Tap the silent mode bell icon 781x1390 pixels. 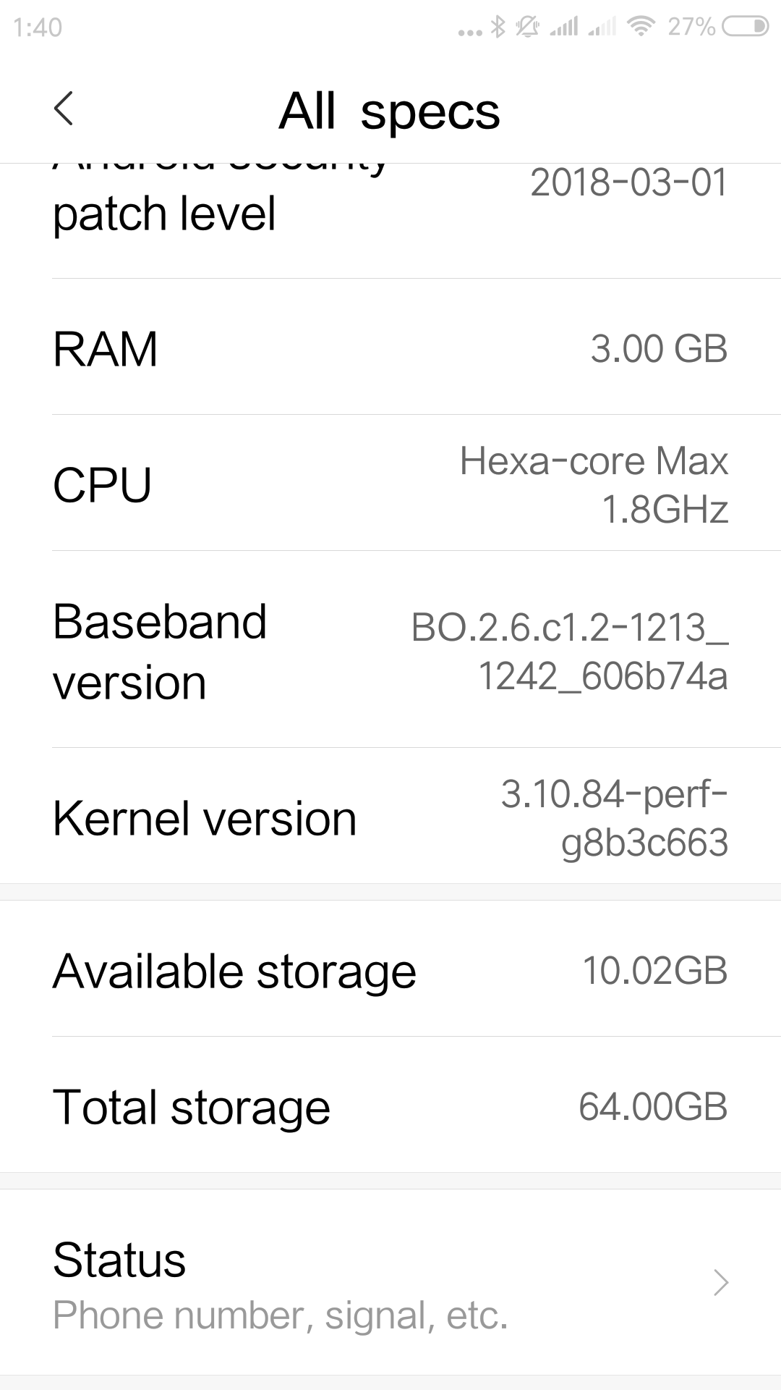tap(527, 27)
